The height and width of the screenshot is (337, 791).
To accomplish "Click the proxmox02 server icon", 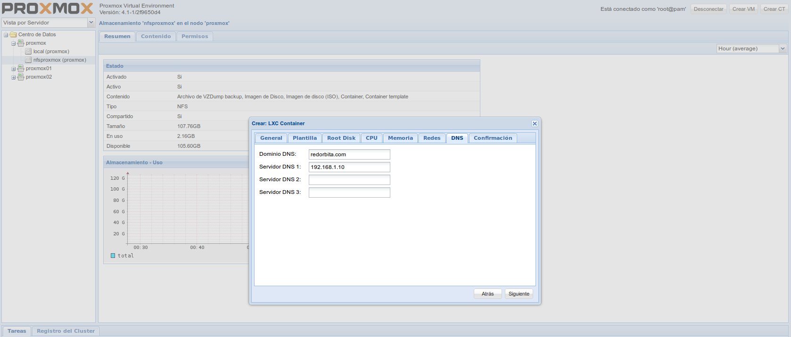I will [21, 77].
